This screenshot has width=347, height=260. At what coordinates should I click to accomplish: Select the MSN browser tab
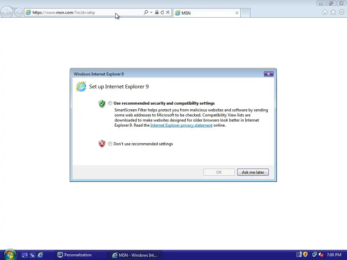click(206, 13)
